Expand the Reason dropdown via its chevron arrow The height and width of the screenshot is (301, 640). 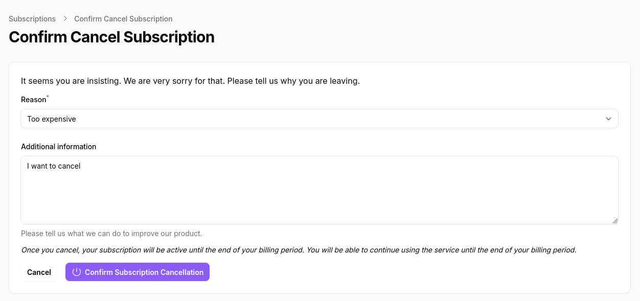(x=608, y=119)
